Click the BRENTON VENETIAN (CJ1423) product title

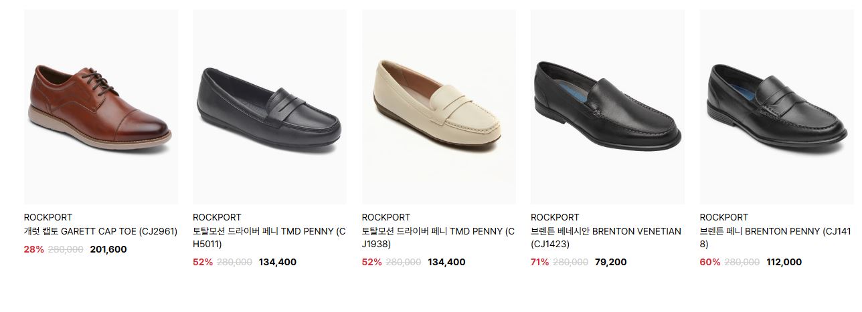606,238
